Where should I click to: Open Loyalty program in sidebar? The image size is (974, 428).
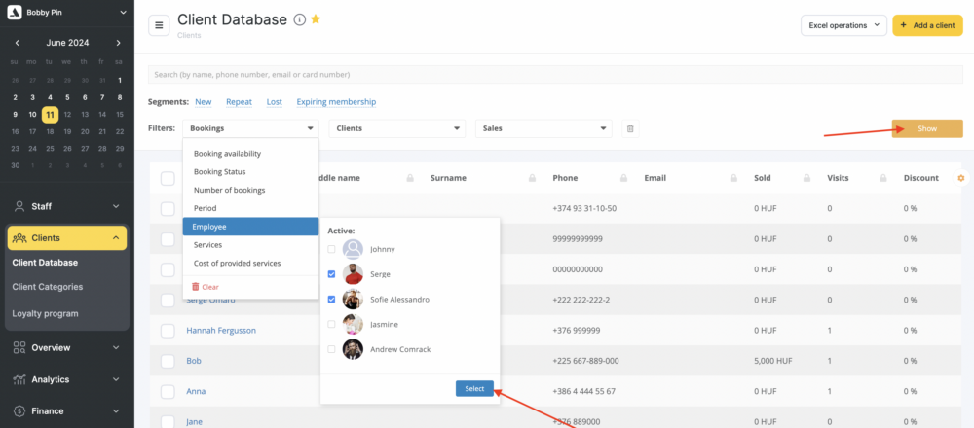point(45,314)
